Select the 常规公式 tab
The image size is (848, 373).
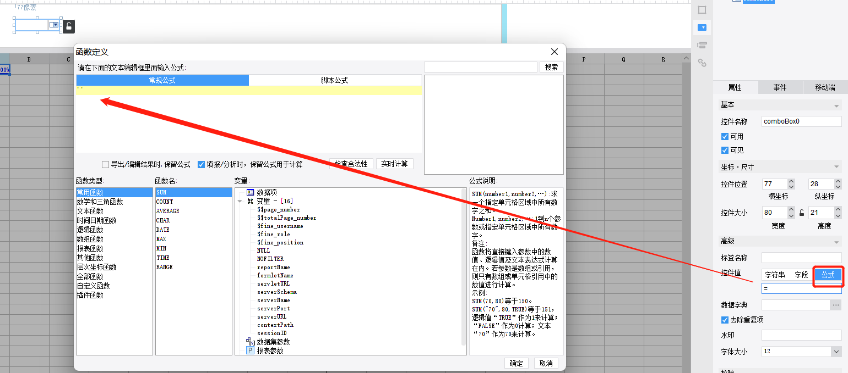coord(162,80)
